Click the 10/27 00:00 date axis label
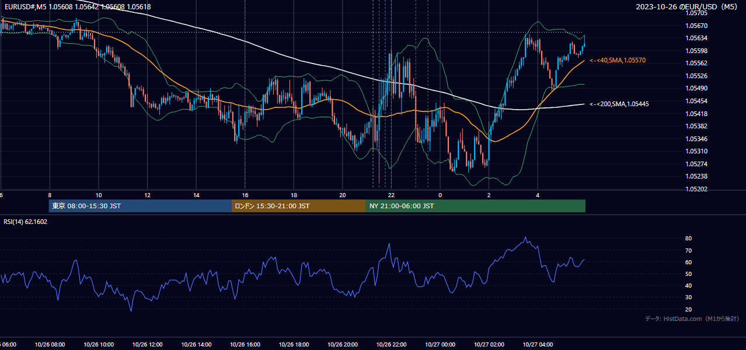This screenshot has height=350, width=746. [x=440, y=345]
